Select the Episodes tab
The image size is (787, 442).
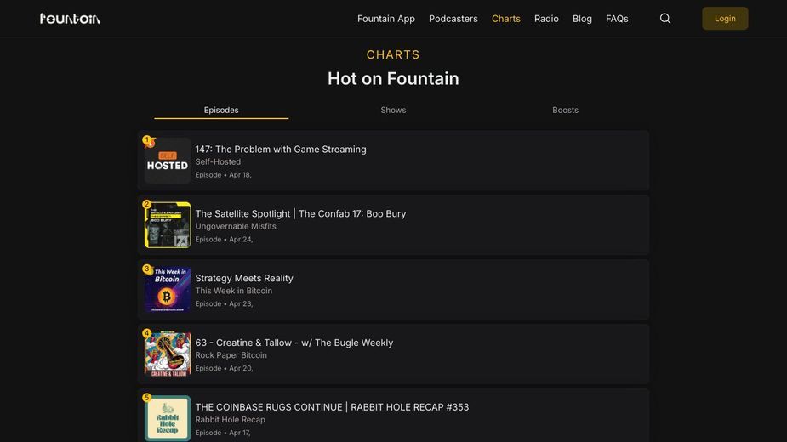[221, 110]
